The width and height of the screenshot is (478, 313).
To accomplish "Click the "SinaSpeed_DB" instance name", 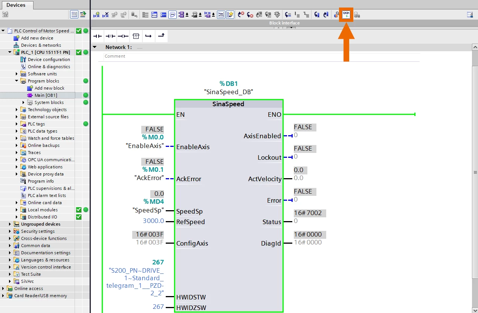I will (x=229, y=92).
